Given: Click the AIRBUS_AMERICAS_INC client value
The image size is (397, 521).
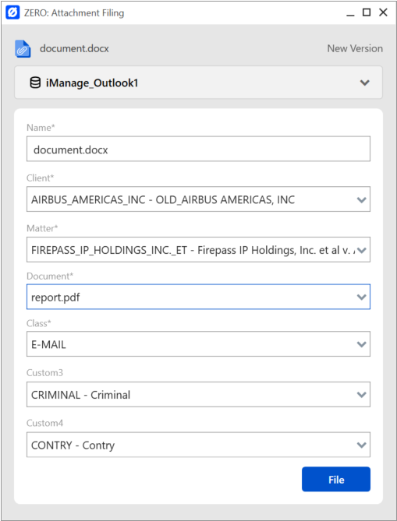Looking at the screenshot, I should [x=163, y=199].
